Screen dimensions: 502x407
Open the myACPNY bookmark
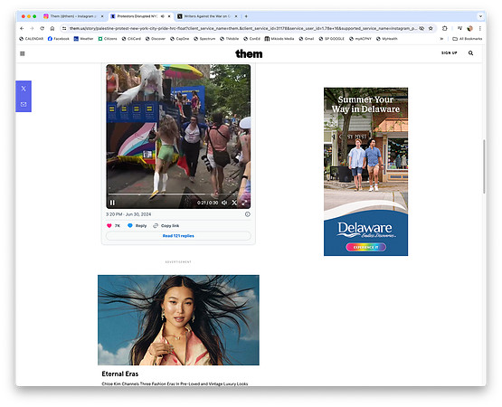point(360,39)
